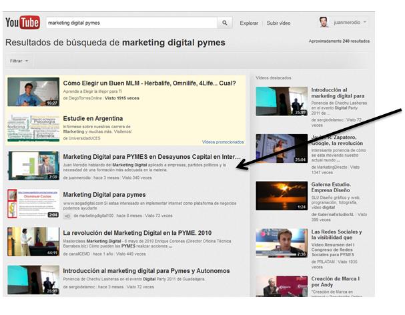Image resolution: width=405 pixels, height=315 pixels.
Task: Open featured video Javier R. Zapatero, Google
Action: coord(337,140)
